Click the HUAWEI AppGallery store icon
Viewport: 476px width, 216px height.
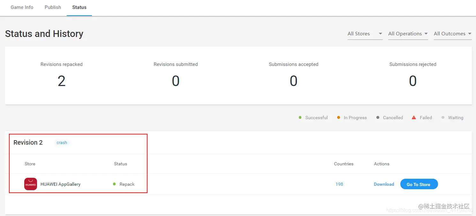[x=31, y=184]
